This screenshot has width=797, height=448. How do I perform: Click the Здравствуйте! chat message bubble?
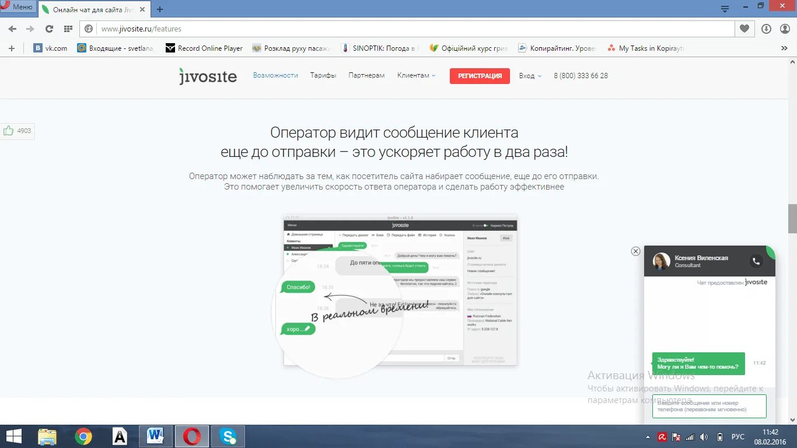click(x=698, y=363)
